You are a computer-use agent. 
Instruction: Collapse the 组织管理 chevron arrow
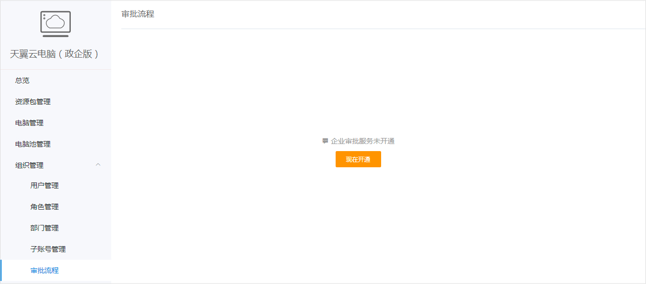click(98, 165)
